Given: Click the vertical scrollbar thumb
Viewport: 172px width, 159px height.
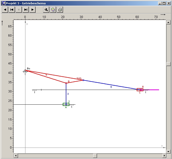Looking at the screenshot, I should click(168, 64).
